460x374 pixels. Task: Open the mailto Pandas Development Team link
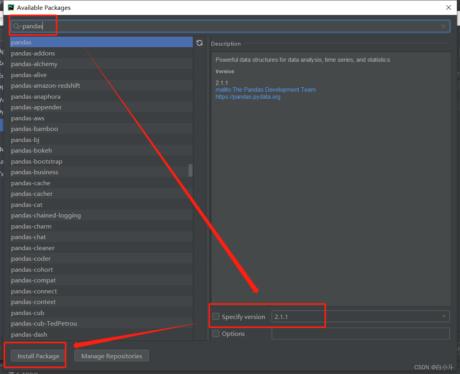[x=266, y=90]
